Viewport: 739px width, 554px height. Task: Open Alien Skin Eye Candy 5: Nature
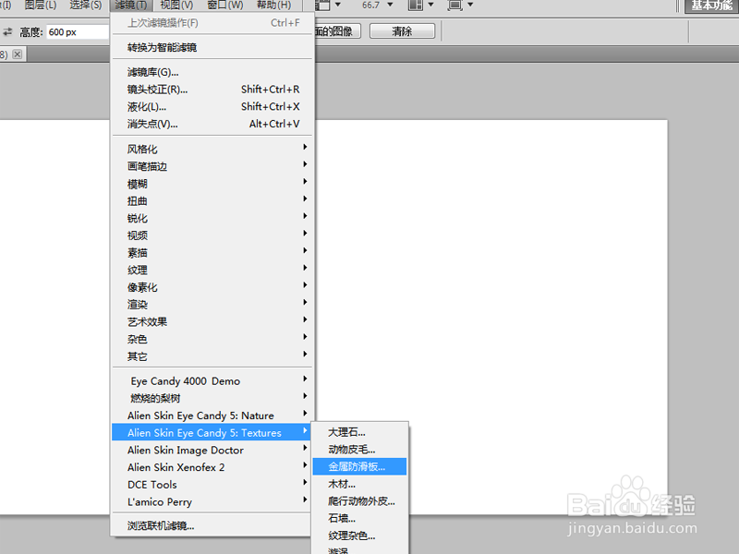pos(212,415)
